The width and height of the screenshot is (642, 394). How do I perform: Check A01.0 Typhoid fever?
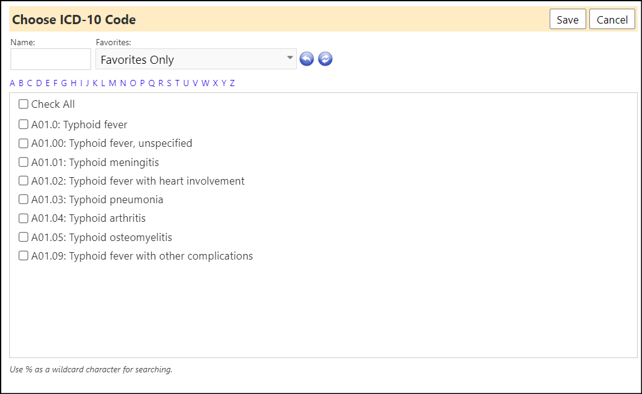click(24, 124)
